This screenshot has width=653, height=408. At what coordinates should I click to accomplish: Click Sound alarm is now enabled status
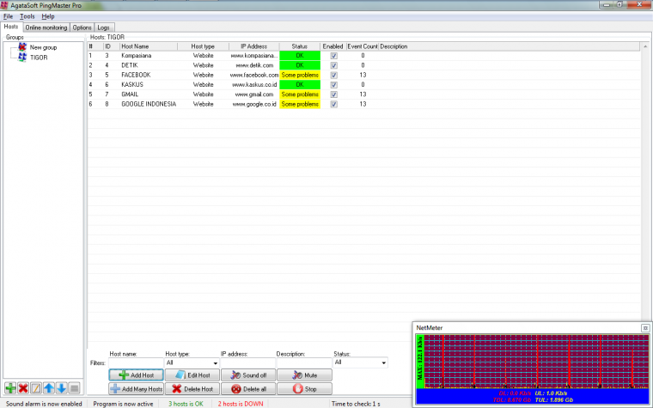44,404
